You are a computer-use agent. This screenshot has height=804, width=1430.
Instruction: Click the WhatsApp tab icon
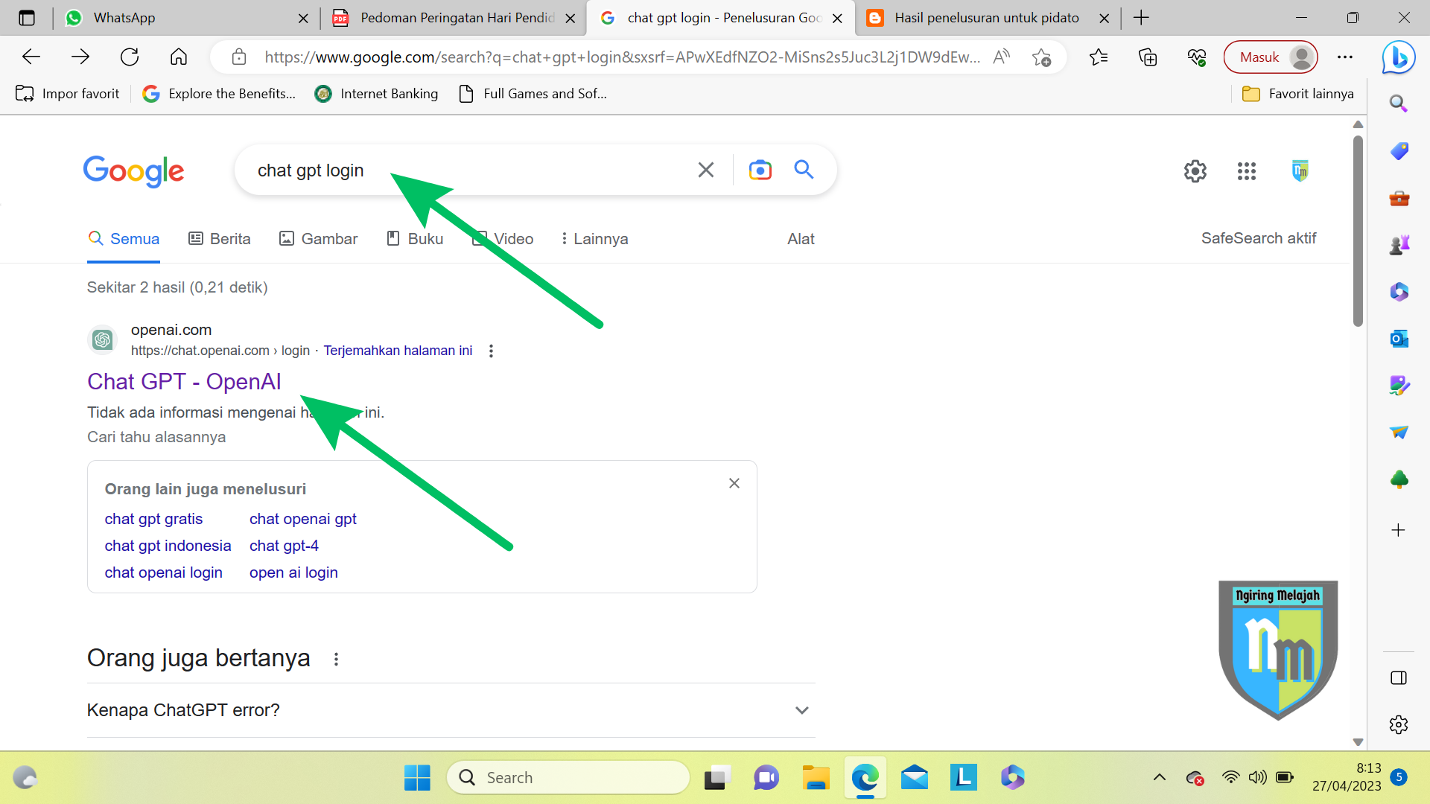pyautogui.click(x=74, y=18)
